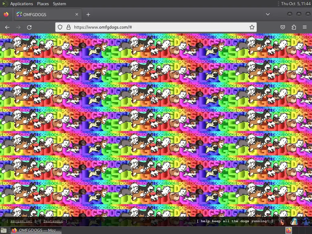View site security via padlock icon
Screen dimensions: 312x234
pyautogui.click(x=69, y=27)
